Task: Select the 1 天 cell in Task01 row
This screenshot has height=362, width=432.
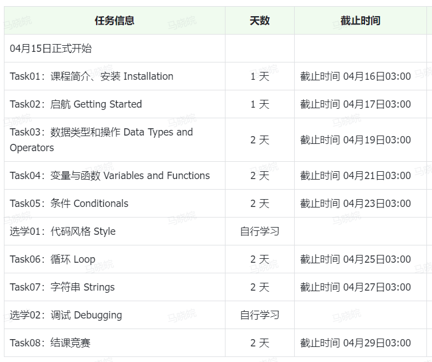Action: point(260,76)
